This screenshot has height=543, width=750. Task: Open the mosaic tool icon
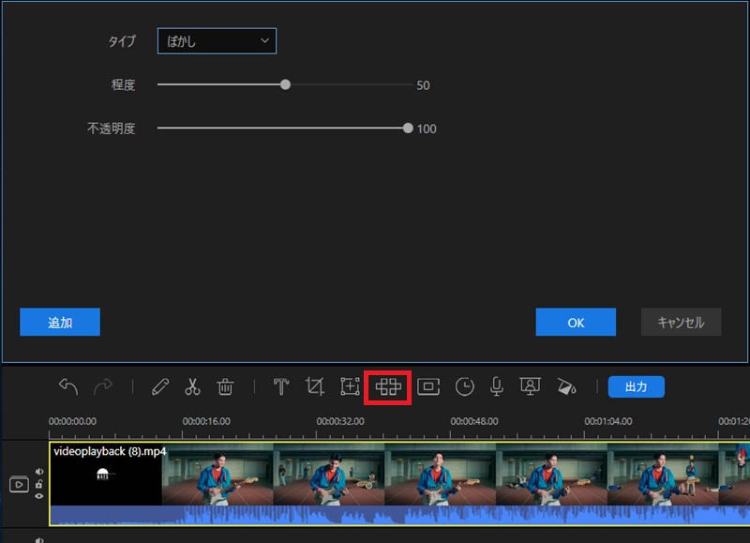388,386
